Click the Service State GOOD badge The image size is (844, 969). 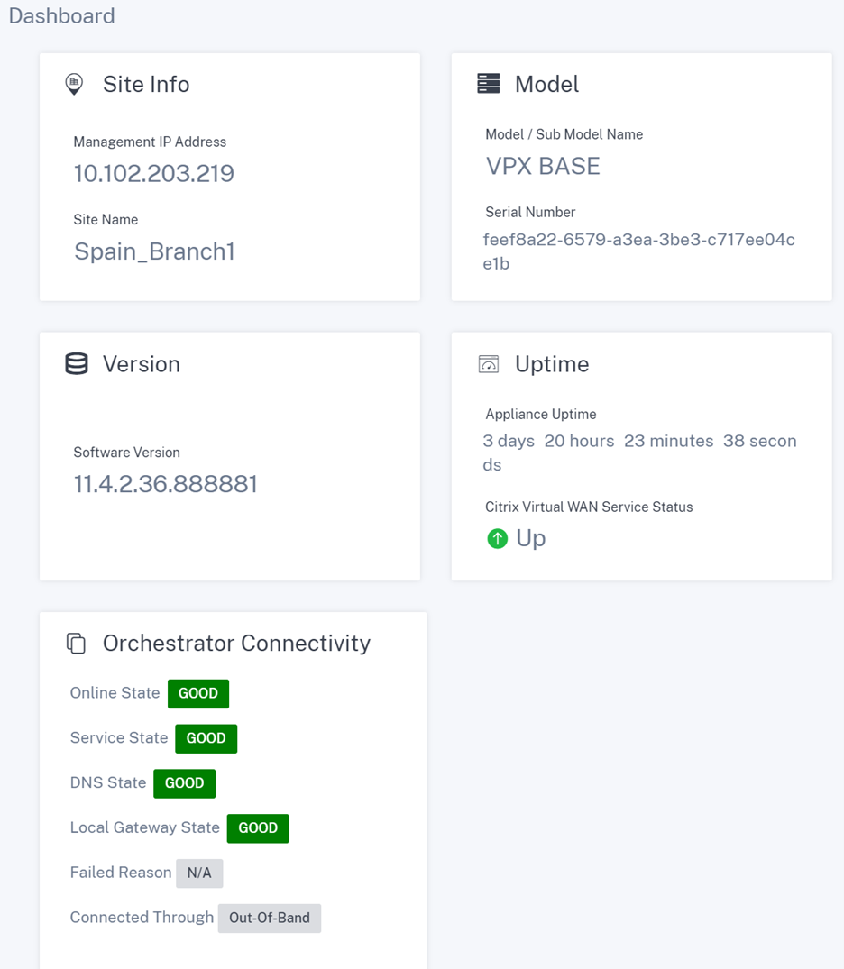(206, 738)
